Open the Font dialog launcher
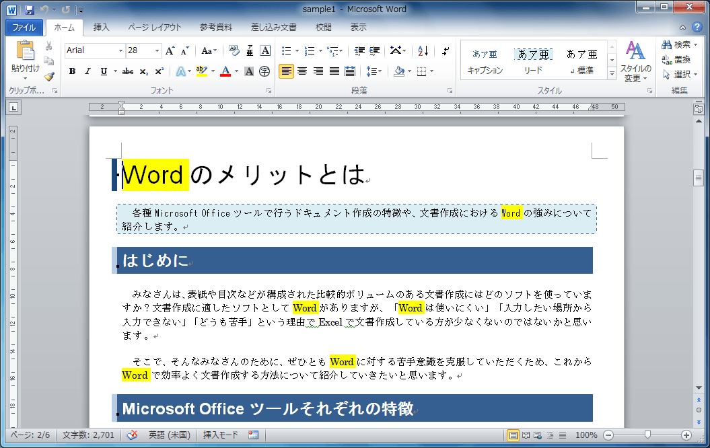Image resolution: width=710 pixels, height=448 pixels. pyautogui.click(x=269, y=91)
